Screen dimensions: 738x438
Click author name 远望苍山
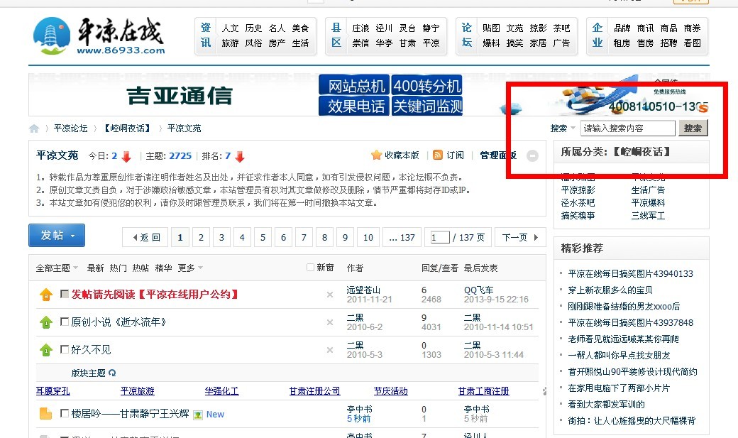pyautogui.click(x=363, y=290)
